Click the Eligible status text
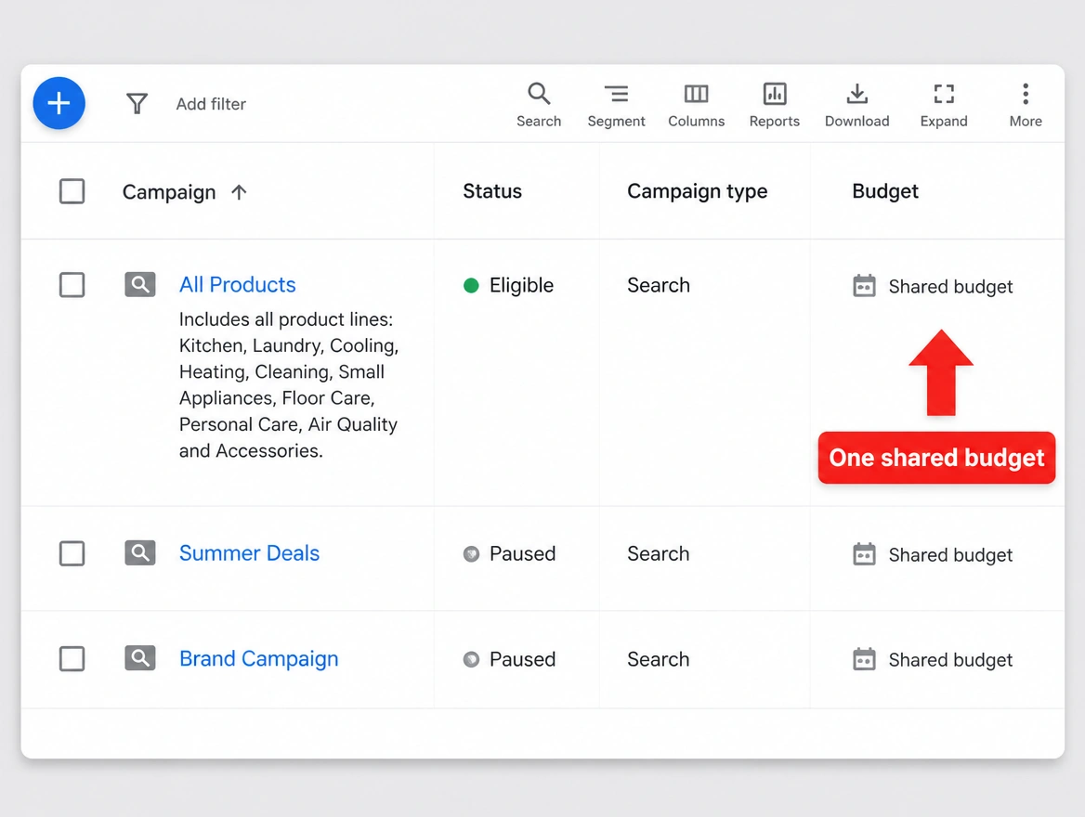 521,285
